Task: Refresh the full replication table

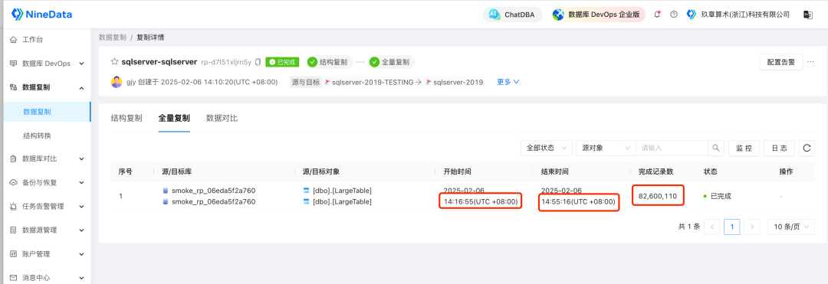Action: (807, 148)
